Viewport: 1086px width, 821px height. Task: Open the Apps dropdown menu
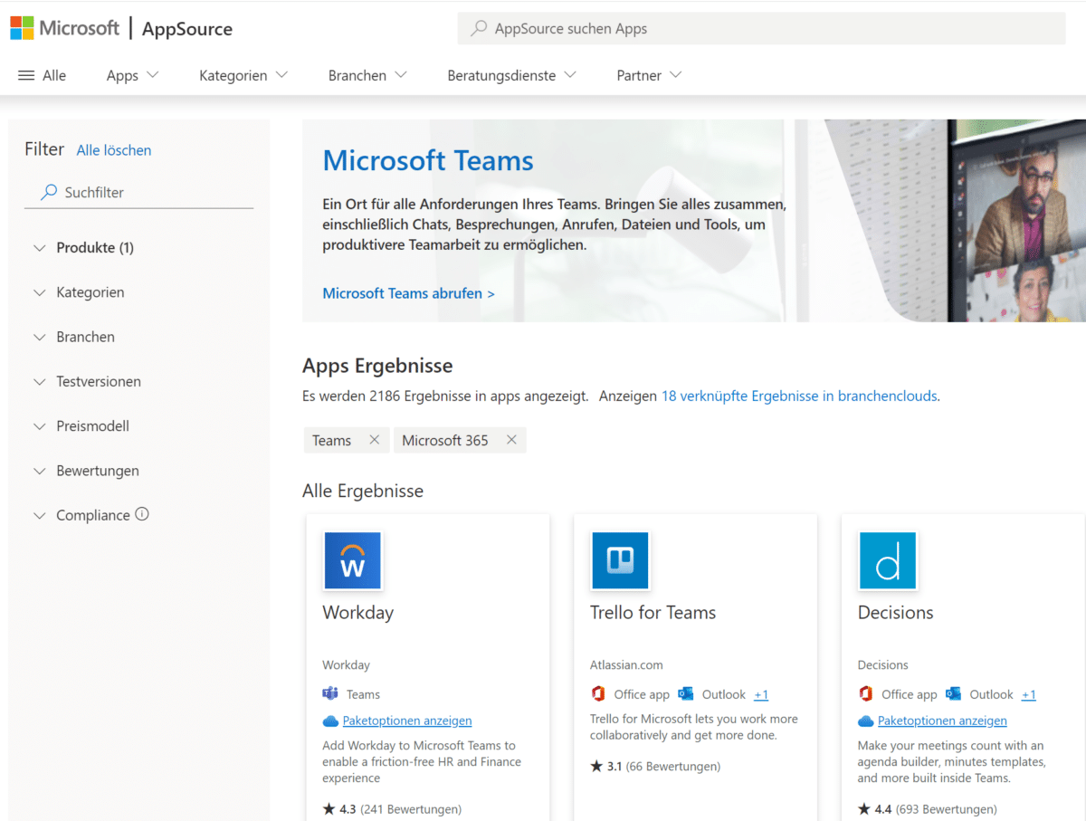tap(132, 75)
